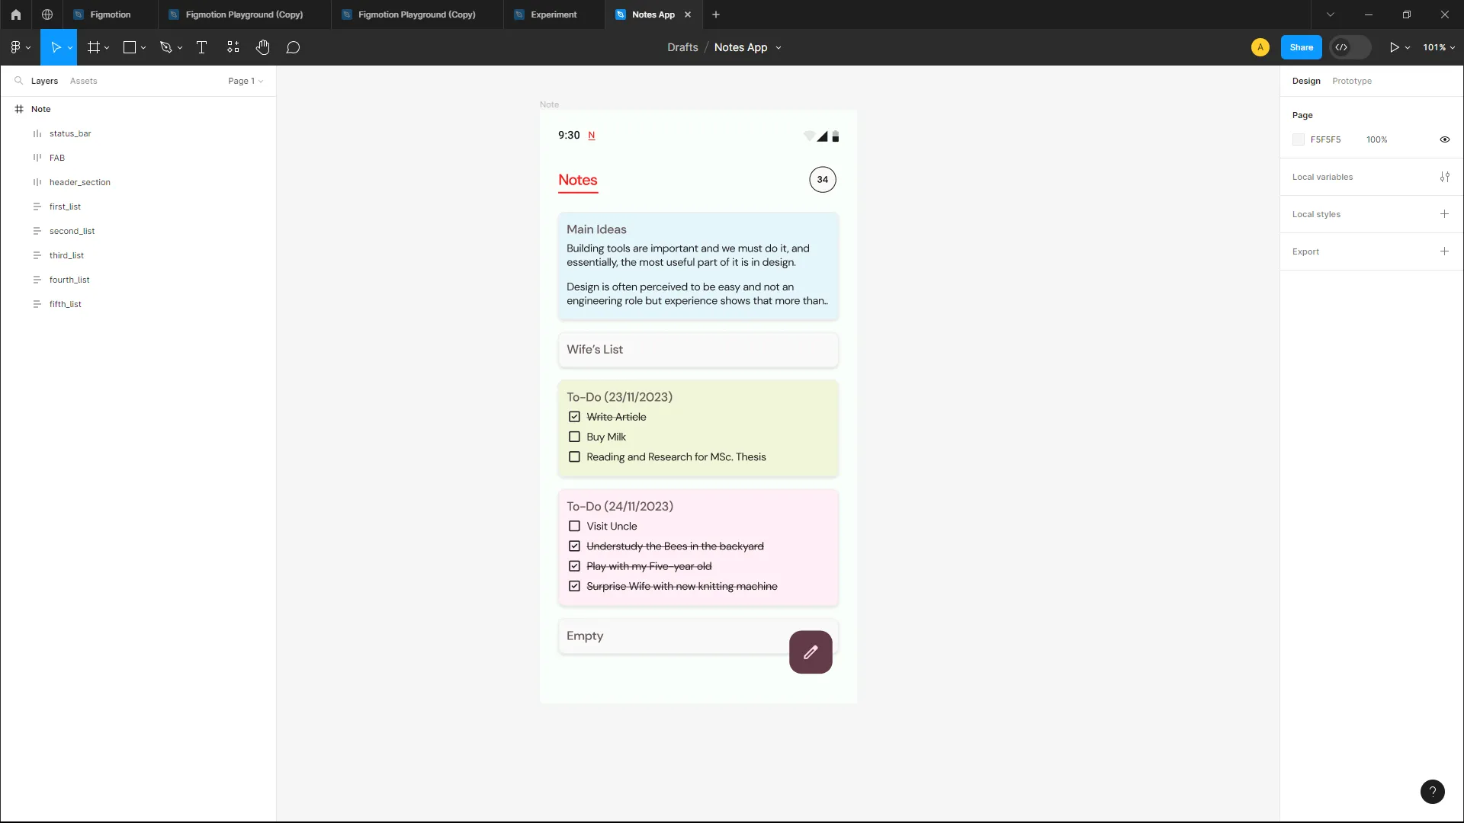Screen dimensions: 1464x823
Task: Select the Pen tool
Action: coord(165,47)
